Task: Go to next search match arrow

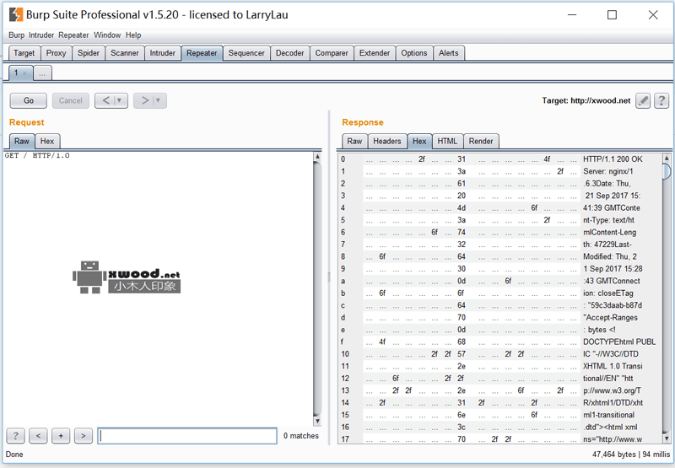Action: [x=83, y=436]
